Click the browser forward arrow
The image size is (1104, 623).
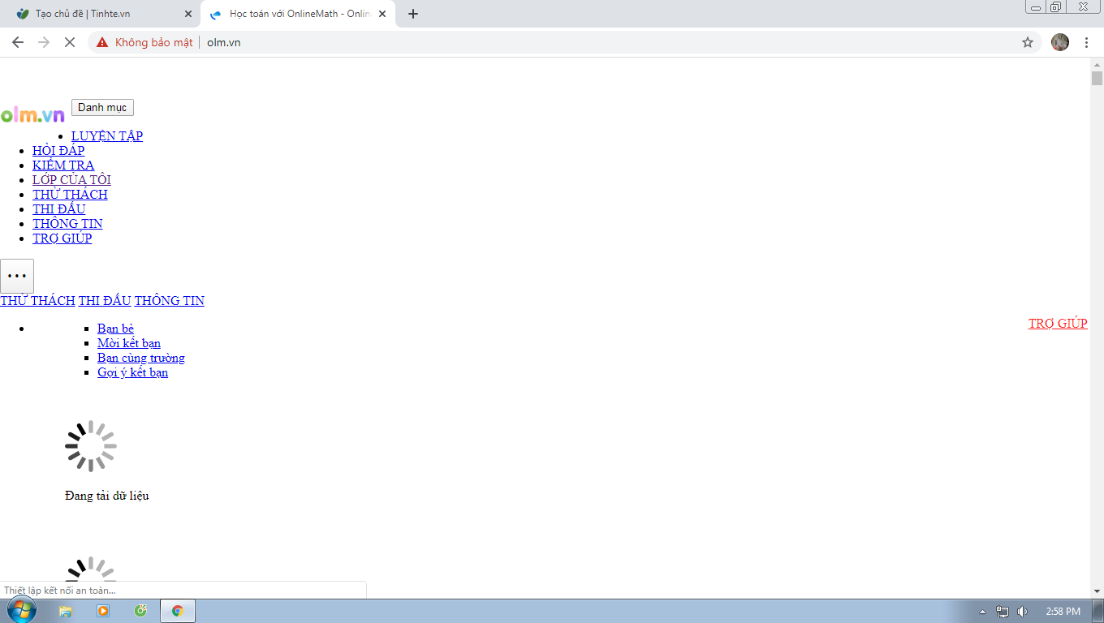[44, 42]
